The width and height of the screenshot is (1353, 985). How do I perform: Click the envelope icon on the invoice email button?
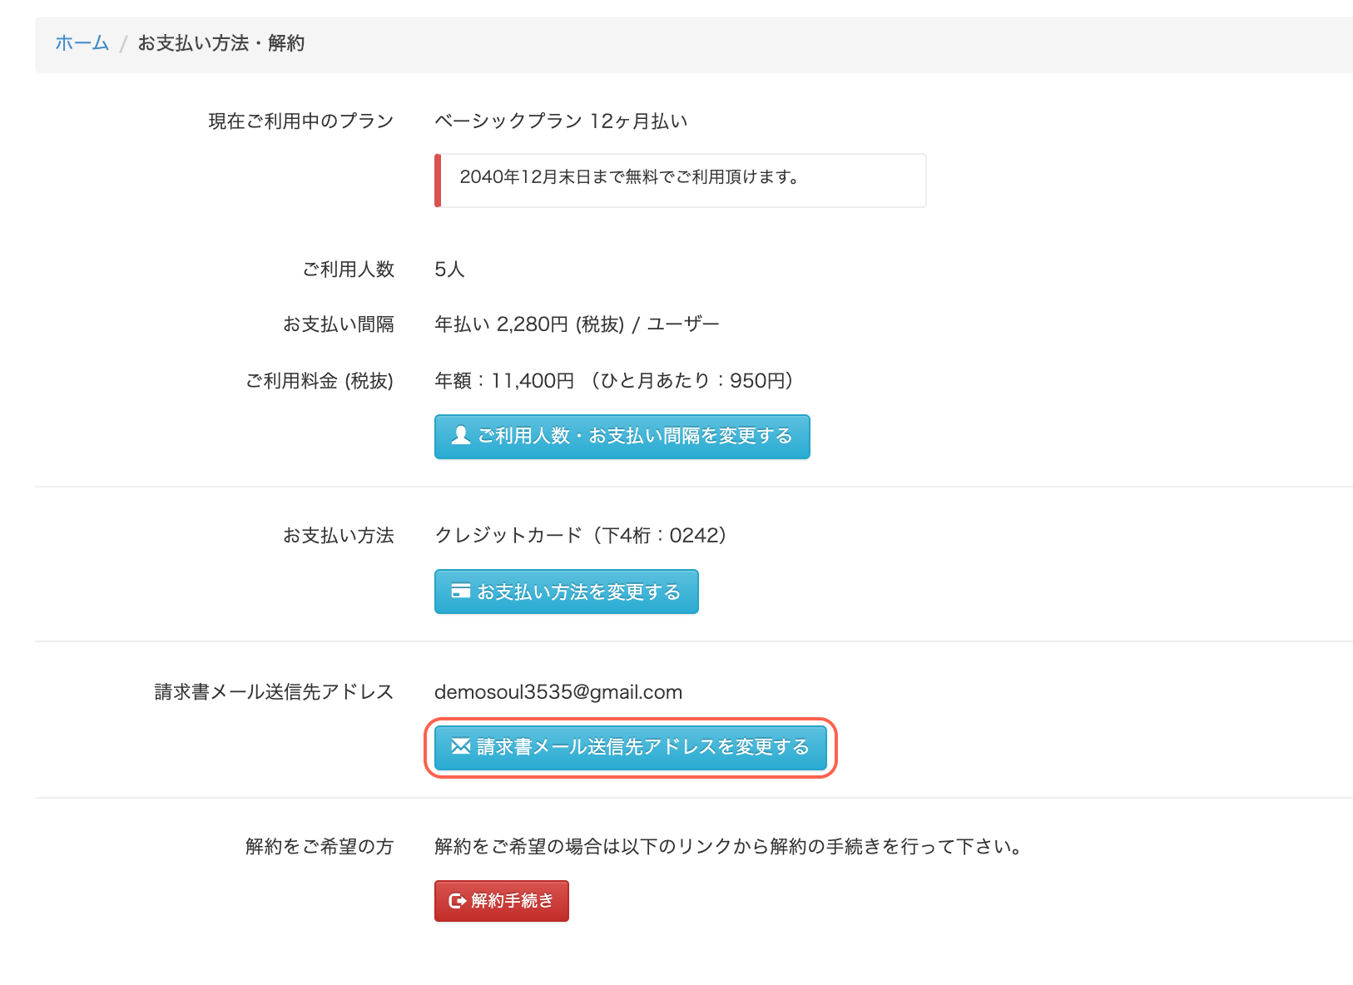[460, 746]
